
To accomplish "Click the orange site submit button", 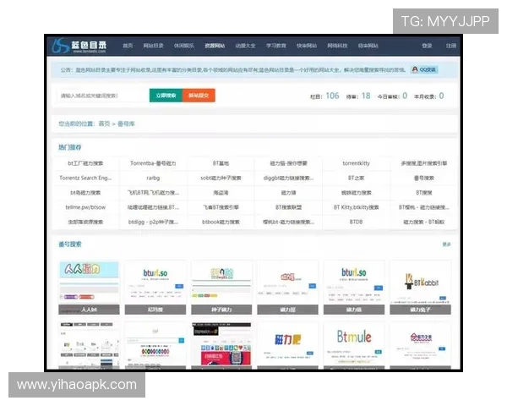I will point(199,96).
